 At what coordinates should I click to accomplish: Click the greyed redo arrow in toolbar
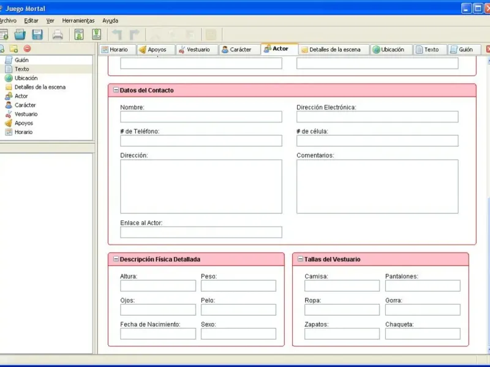tap(134, 34)
